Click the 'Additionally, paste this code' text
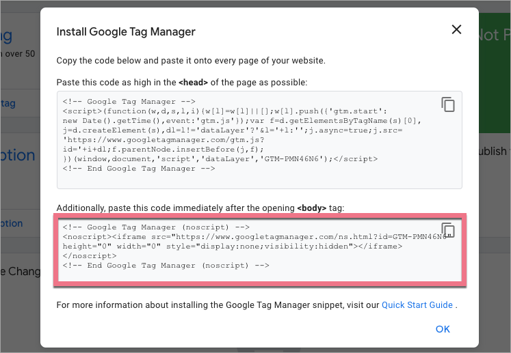The height and width of the screenshot is (353, 511). (200, 208)
